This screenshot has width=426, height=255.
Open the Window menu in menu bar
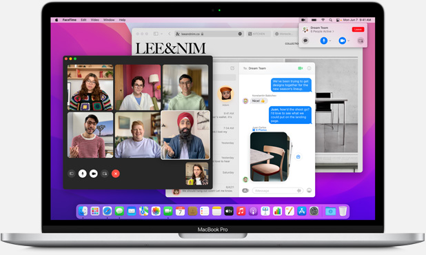(x=109, y=20)
